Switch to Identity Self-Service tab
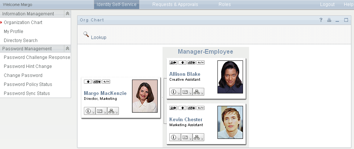Screen dimensions: 354x149 coord(117,5)
